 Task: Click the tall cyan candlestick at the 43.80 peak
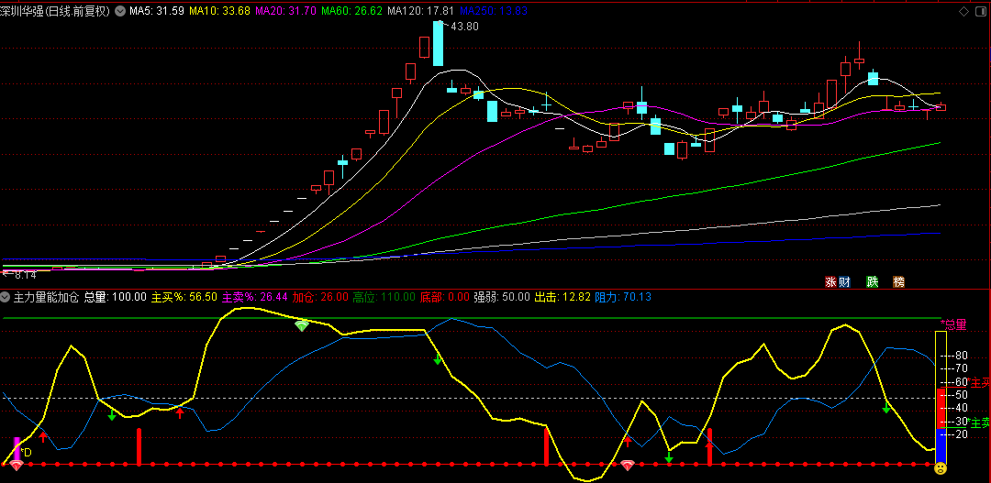tap(438, 43)
